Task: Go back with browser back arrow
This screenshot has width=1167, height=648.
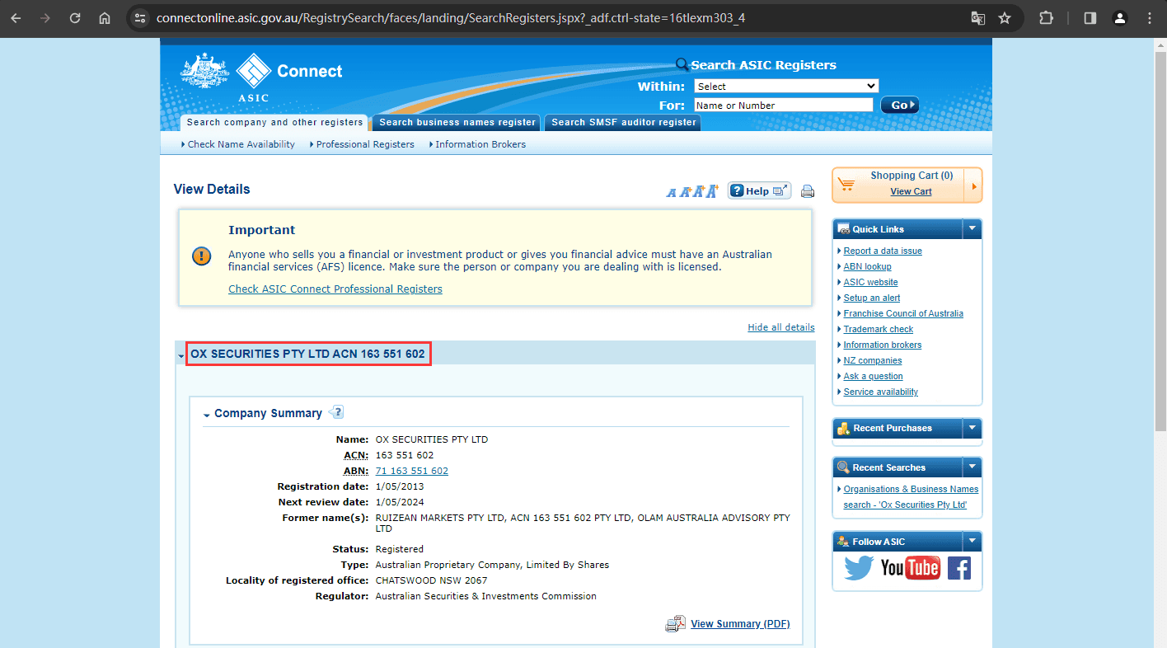Action: point(16,17)
